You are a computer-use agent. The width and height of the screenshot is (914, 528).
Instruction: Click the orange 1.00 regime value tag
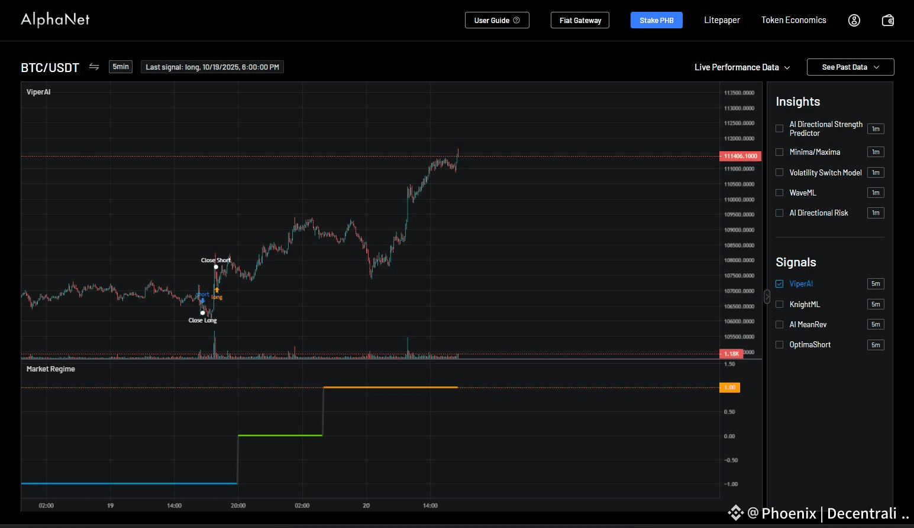click(729, 387)
